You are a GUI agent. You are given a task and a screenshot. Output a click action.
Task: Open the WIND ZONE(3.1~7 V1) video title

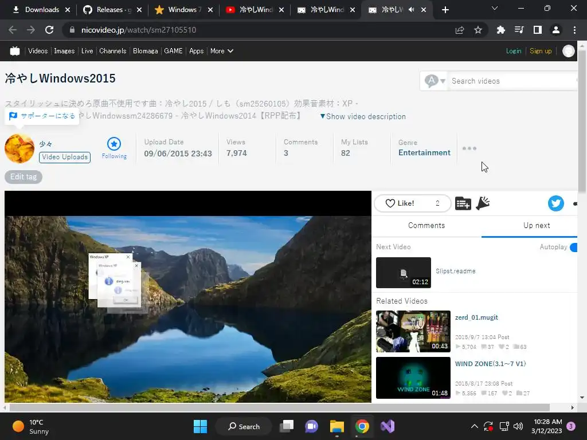coord(491,364)
